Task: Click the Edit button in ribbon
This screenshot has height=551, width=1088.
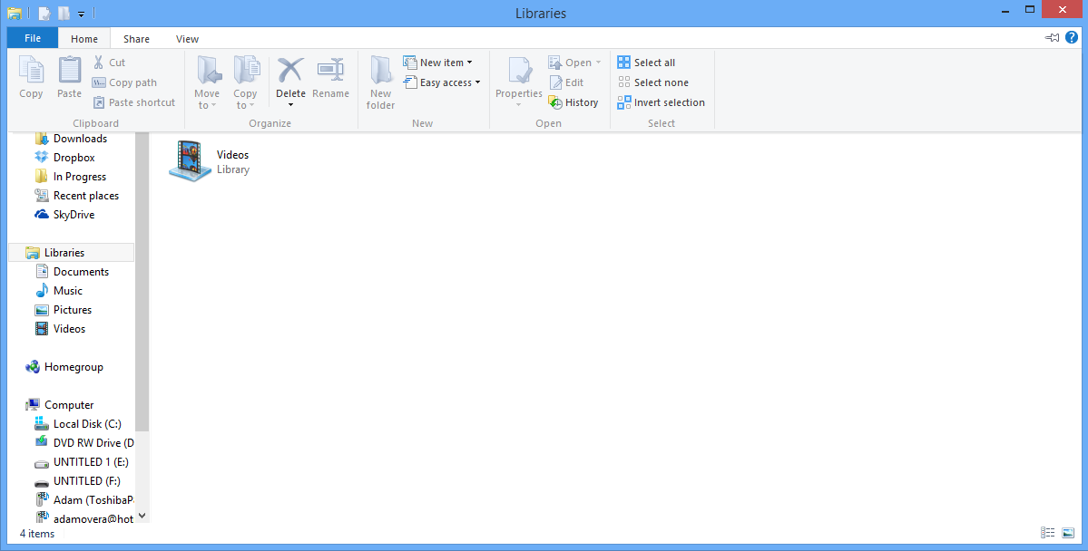Action: click(x=566, y=82)
